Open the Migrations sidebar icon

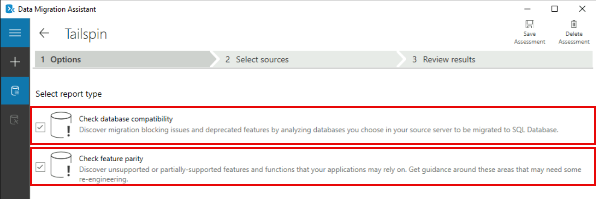(x=15, y=119)
